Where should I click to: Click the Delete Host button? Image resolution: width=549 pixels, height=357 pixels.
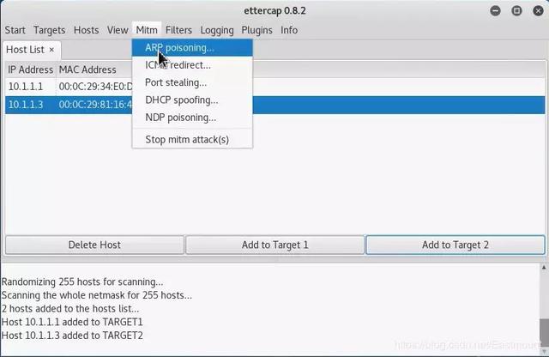coord(94,245)
